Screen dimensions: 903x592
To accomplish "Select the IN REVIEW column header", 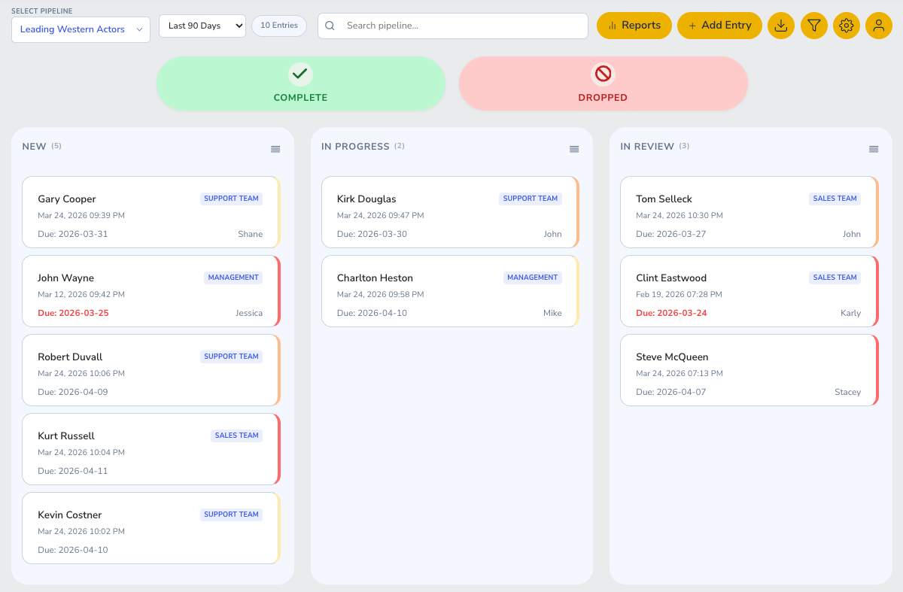I will [x=648, y=146].
